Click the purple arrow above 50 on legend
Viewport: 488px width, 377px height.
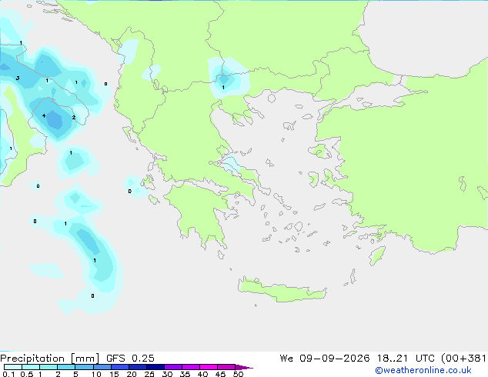pyautogui.click(x=244, y=367)
